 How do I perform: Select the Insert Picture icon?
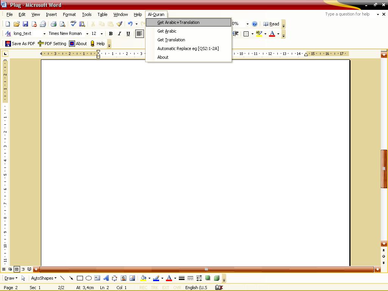coord(132,278)
